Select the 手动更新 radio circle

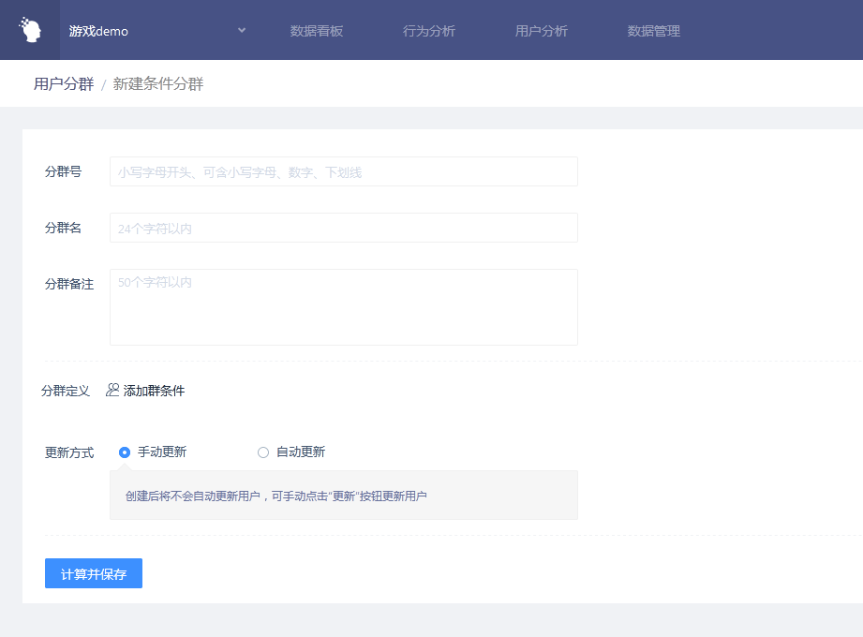click(x=125, y=452)
